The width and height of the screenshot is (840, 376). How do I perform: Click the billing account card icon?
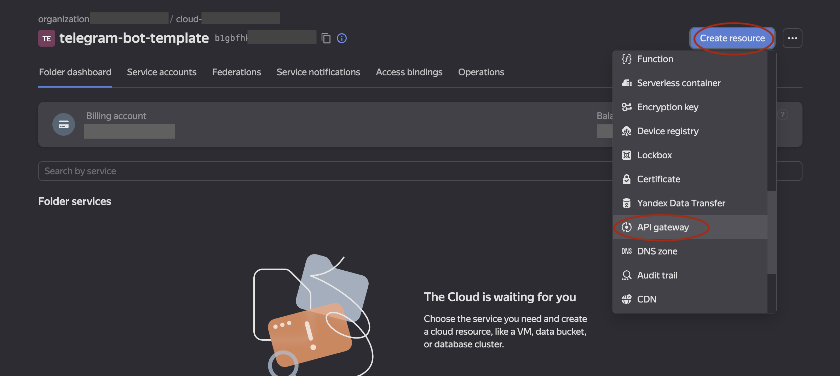64,124
